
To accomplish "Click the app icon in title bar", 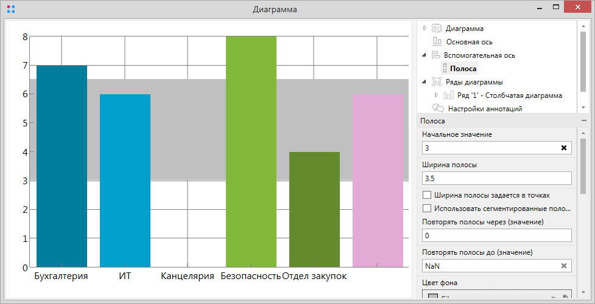I will pyautogui.click(x=10, y=10).
